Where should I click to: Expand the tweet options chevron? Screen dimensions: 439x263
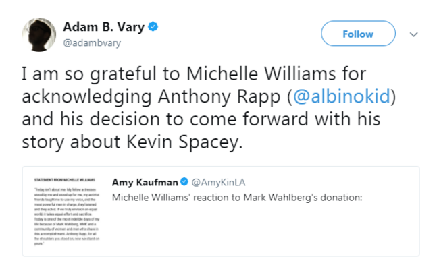tap(413, 34)
